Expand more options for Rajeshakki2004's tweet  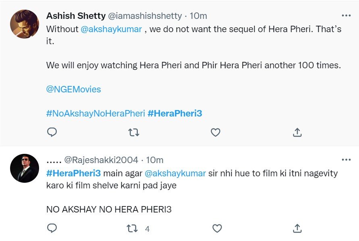coord(345,159)
